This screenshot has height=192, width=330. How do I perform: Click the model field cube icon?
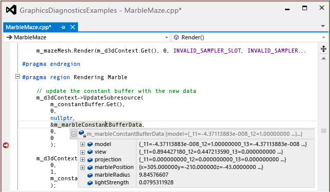coord(90,145)
